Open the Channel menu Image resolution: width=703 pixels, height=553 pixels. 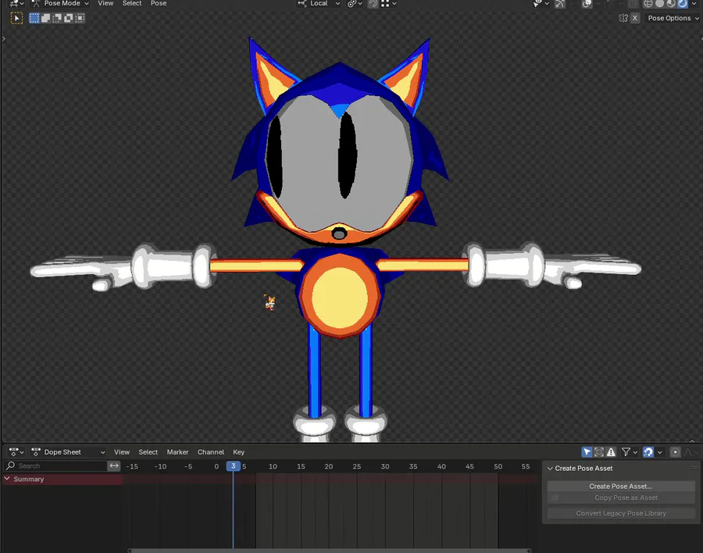tap(211, 452)
